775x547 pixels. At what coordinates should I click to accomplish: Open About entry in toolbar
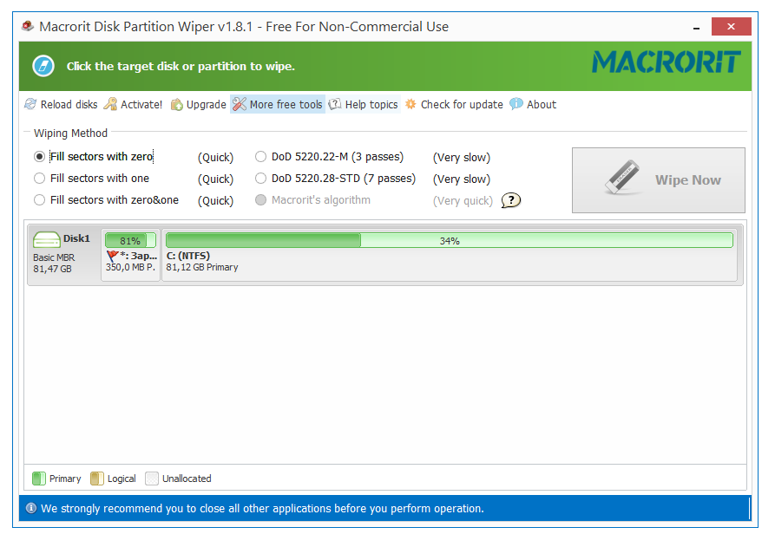(x=533, y=104)
